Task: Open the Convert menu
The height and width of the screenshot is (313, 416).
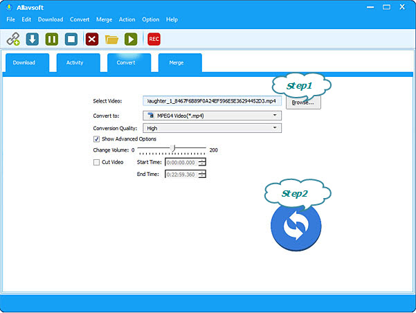Action: click(x=80, y=19)
